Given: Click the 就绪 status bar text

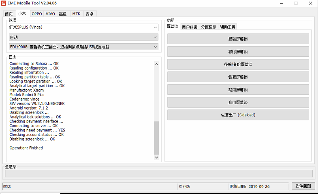Looking at the screenshot, I should point(7,186).
